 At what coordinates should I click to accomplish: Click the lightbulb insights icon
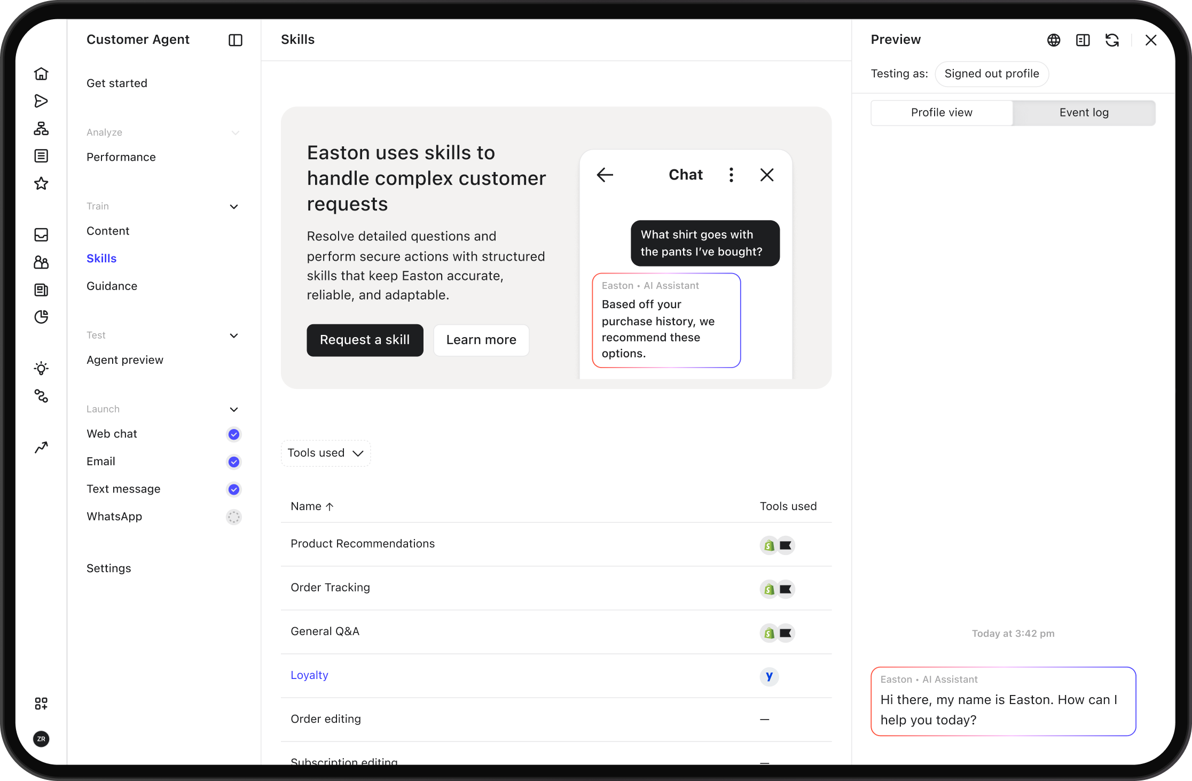41,368
